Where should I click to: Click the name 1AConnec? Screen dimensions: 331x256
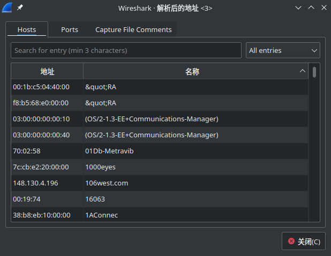[x=102, y=215]
